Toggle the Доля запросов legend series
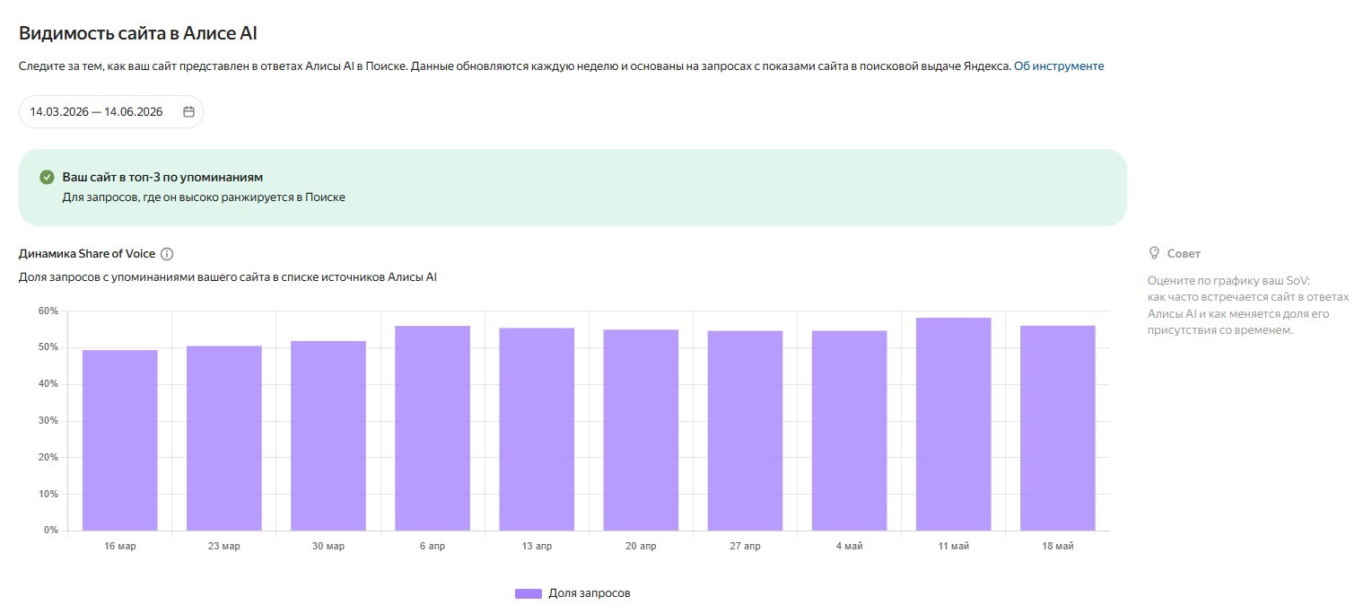 pos(572,593)
